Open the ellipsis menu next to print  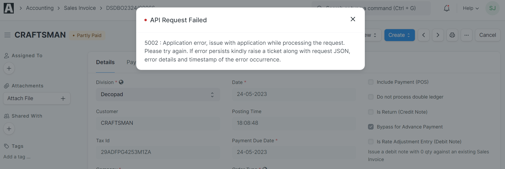(x=467, y=35)
